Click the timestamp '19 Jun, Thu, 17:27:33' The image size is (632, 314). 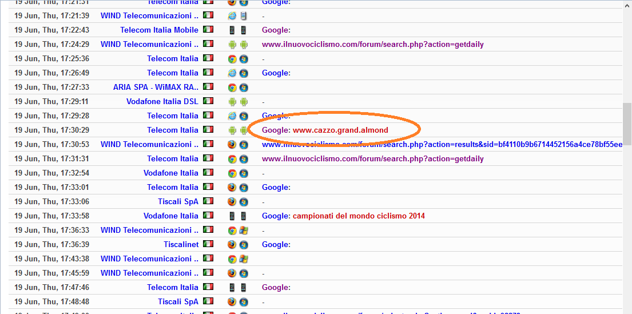51,87
